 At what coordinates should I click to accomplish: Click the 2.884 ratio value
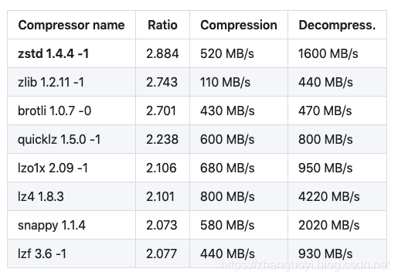tap(162, 53)
